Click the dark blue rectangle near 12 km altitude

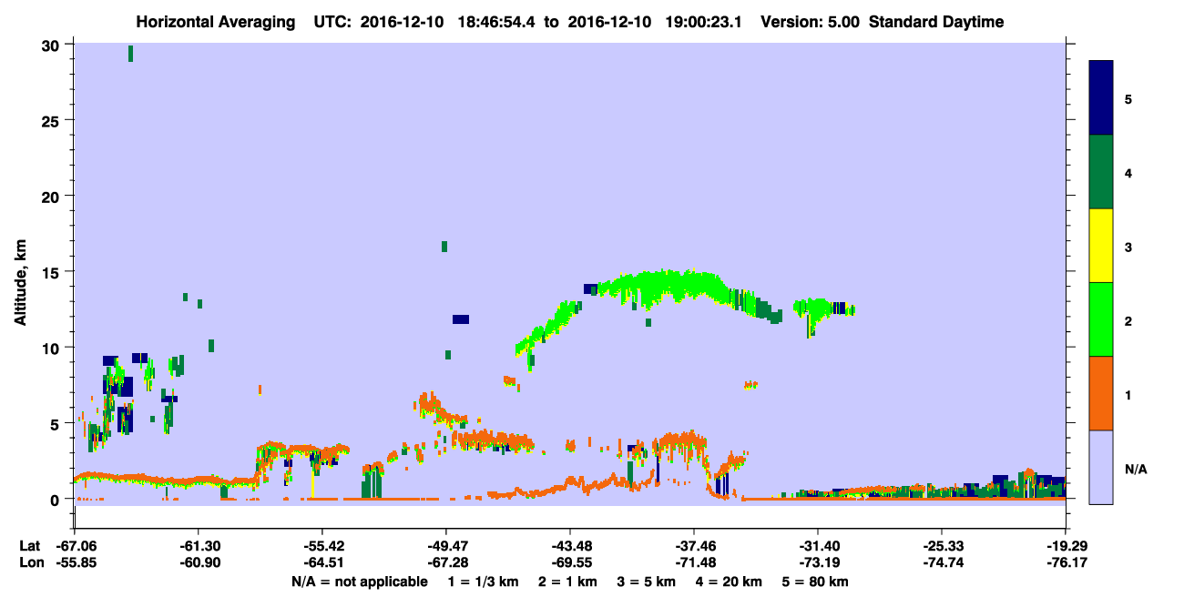[x=461, y=319]
